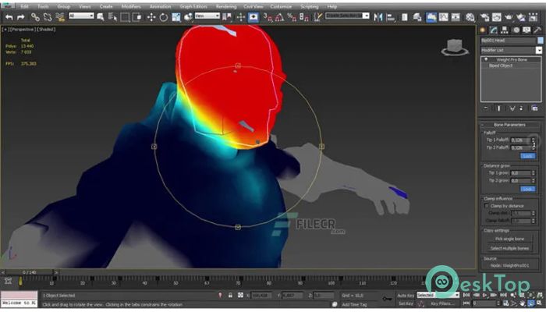Viewport: 546px width, 312px height.
Task: Open the key mode 'Selected' dropdown
Action: (x=438, y=295)
